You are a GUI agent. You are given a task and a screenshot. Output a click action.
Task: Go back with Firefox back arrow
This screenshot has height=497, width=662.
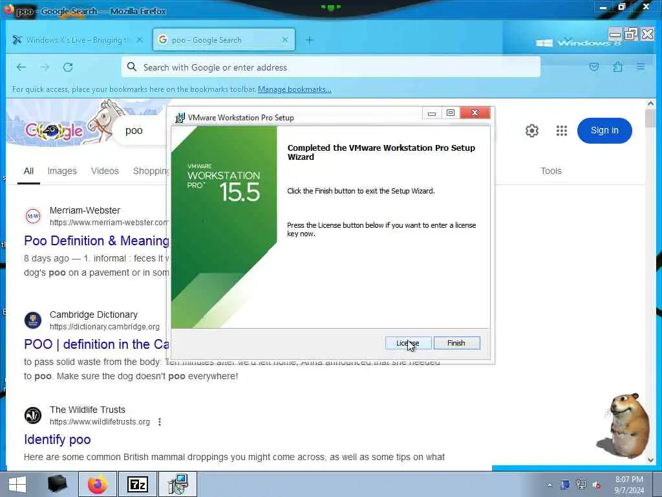(21, 67)
